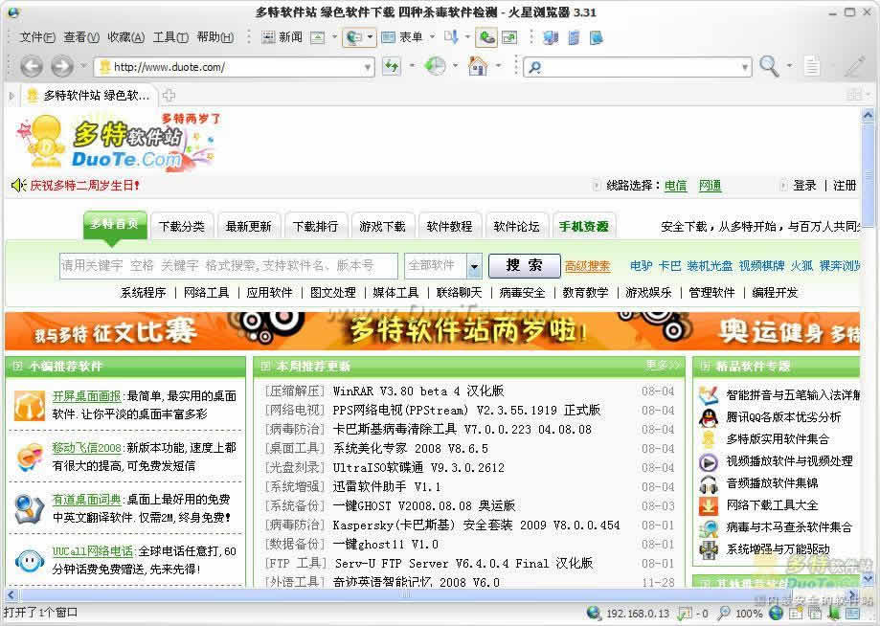Switch to the 下载分类 site tab

coord(181,226)
